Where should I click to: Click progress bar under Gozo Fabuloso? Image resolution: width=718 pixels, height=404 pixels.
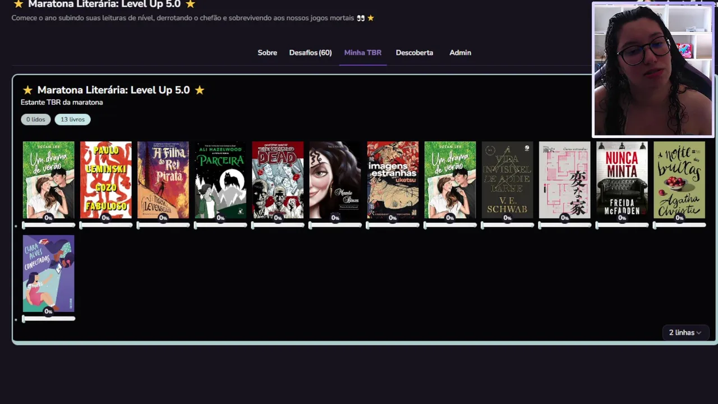[x=105, y=225]
